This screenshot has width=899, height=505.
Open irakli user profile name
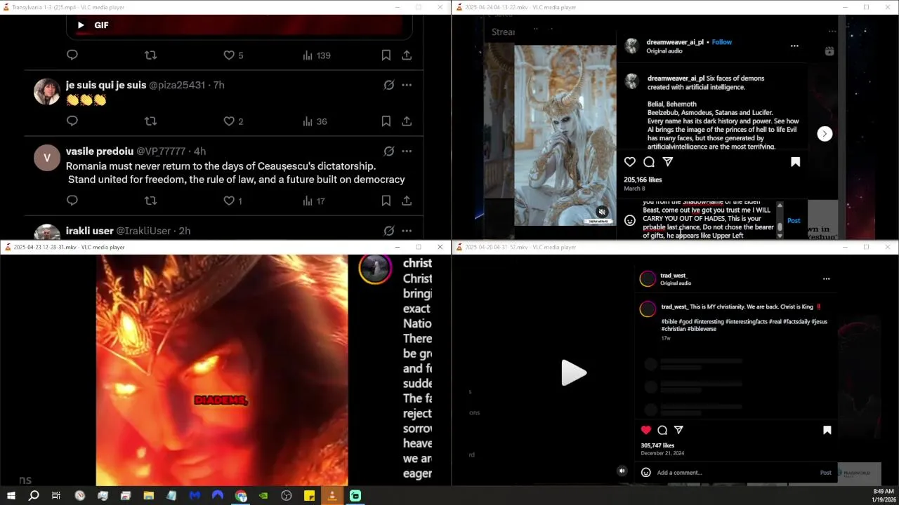90,231
